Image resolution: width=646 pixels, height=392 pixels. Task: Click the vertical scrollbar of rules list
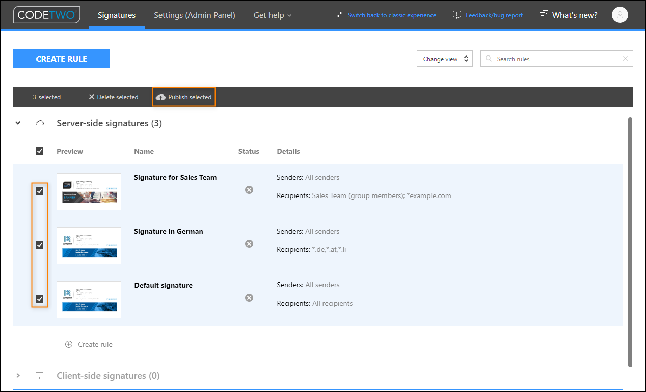tap(630, 242)
